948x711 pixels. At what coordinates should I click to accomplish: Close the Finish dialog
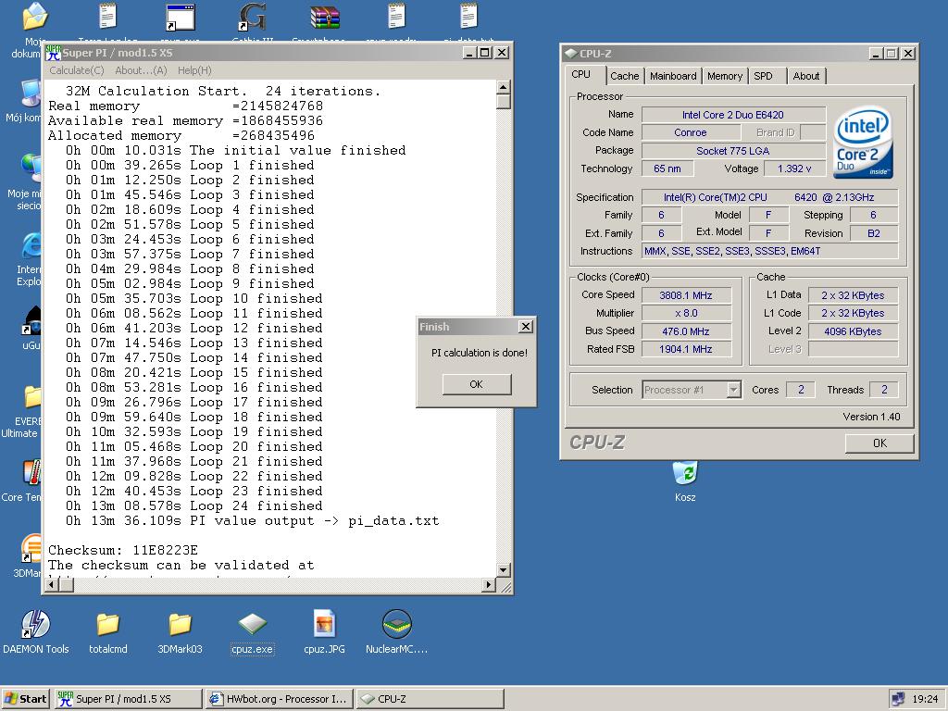(x=526, y=327)
